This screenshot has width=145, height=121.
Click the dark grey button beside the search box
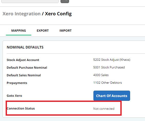65,1
